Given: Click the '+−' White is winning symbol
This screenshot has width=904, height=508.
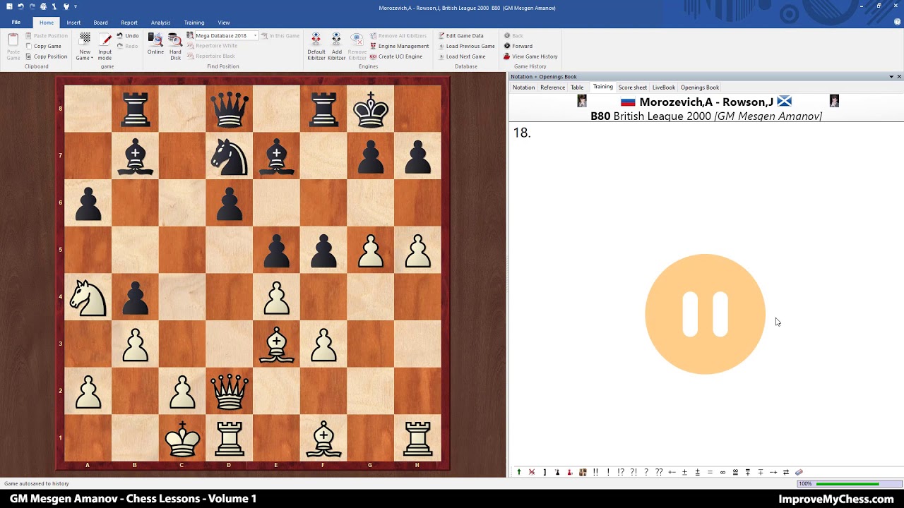Looking at the screenshot, I should [x=672, y=472].
